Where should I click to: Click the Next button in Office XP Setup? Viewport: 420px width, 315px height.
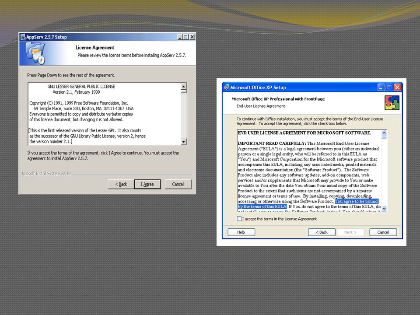350,232
